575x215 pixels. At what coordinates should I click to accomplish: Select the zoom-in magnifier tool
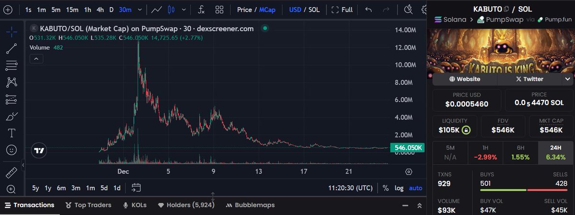11,189
